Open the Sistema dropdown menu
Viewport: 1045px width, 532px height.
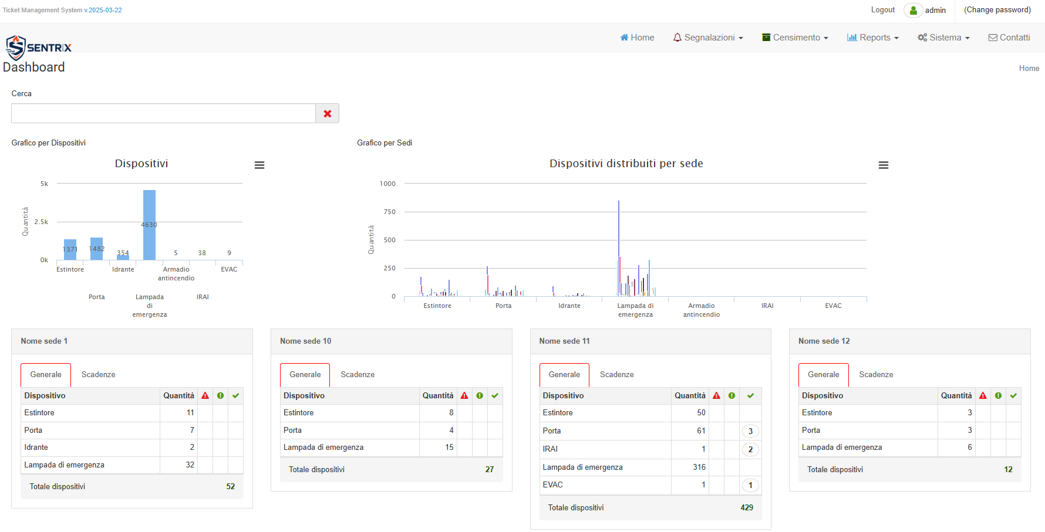(944, 38)
